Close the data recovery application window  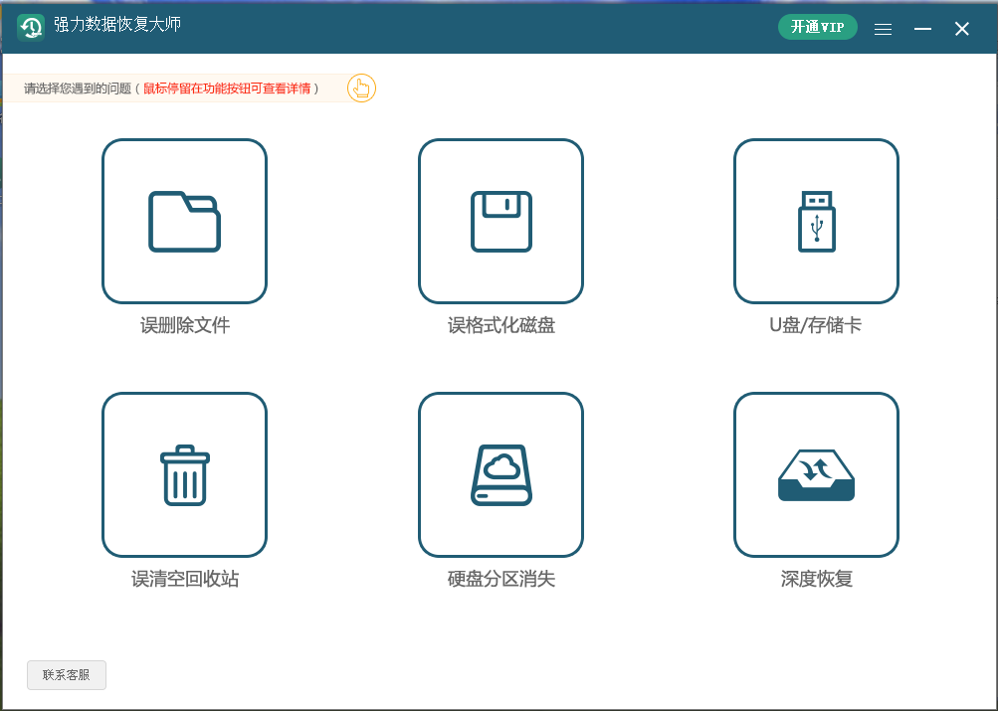coord(962,29)
